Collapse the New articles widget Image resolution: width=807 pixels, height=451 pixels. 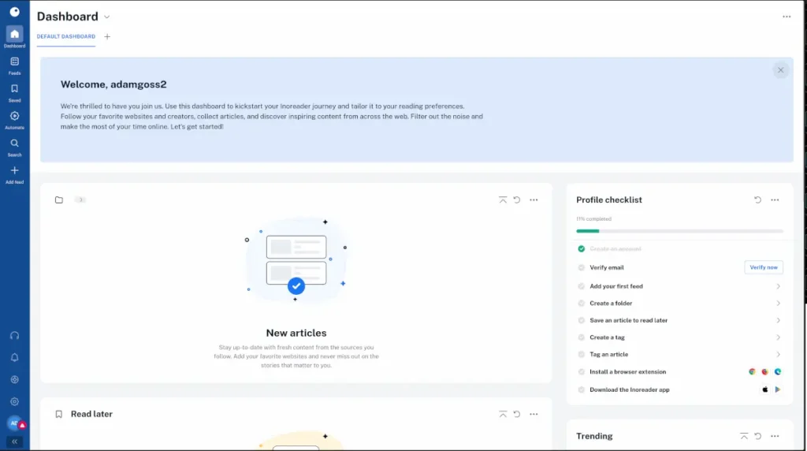click(503, 199)
